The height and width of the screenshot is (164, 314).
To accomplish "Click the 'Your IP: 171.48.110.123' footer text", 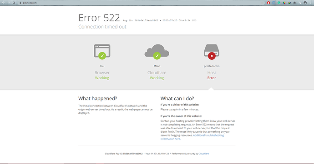I will (x=157, y=154).
